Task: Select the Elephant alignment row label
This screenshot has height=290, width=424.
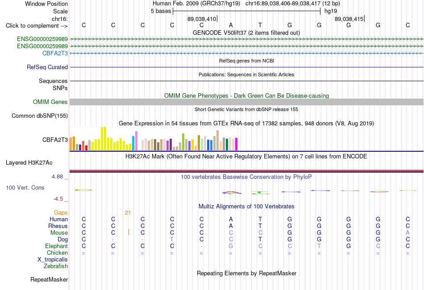Action: 57,246
